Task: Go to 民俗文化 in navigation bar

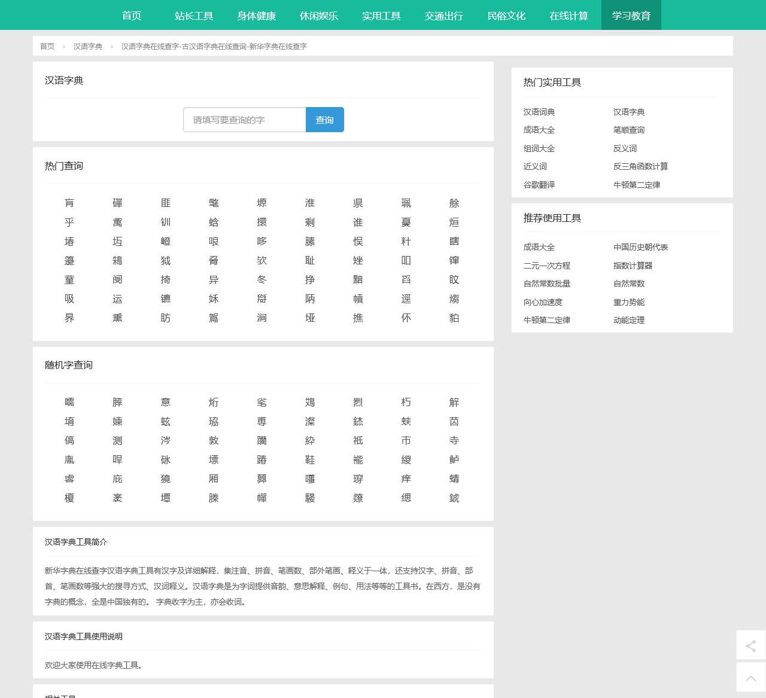Action: 506,16
